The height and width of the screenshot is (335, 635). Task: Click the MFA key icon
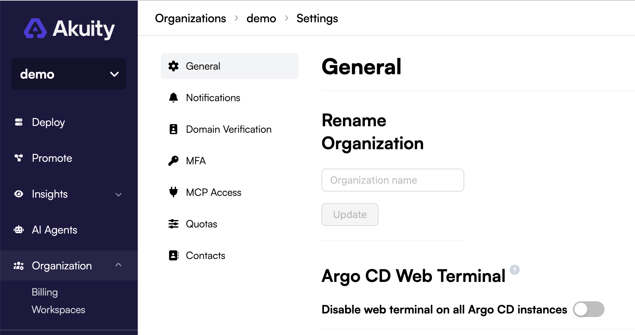coord(174,161)
